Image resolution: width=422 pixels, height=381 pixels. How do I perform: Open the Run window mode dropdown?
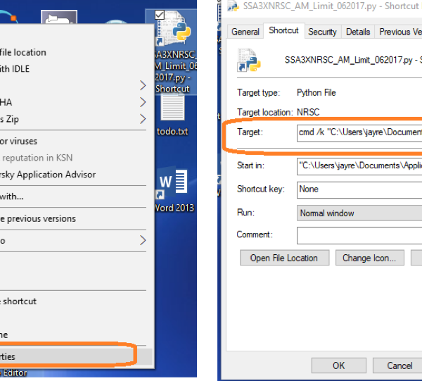(x=359, y=213)
